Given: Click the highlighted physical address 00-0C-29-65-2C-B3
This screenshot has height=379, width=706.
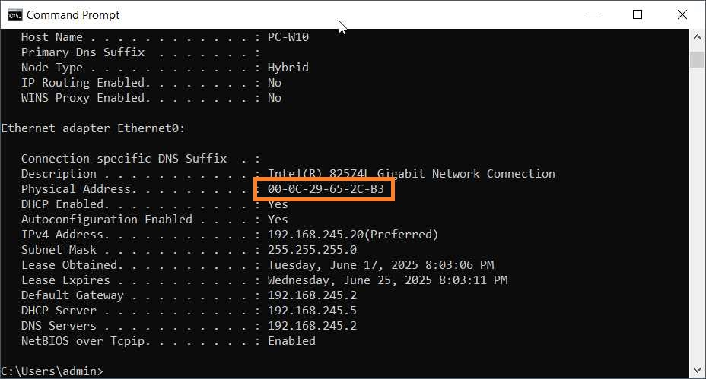Looking at the screenshot, I should click(326, 189).
